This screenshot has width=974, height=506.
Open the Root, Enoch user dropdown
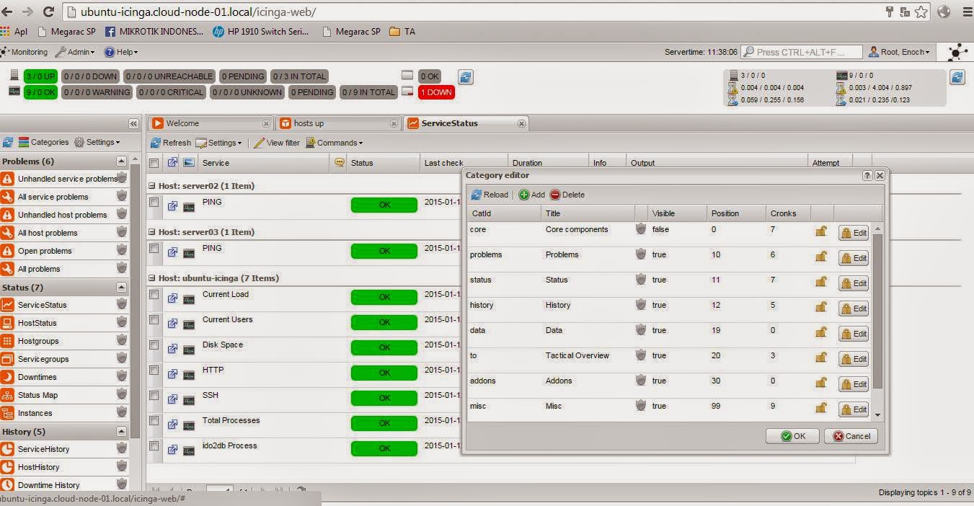[x=899, y=52]
